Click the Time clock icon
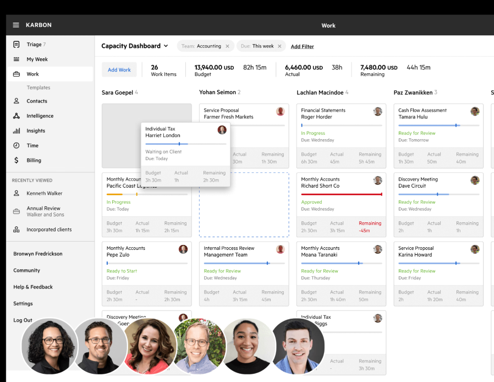The image size is (494, 382). coord(17,146)
